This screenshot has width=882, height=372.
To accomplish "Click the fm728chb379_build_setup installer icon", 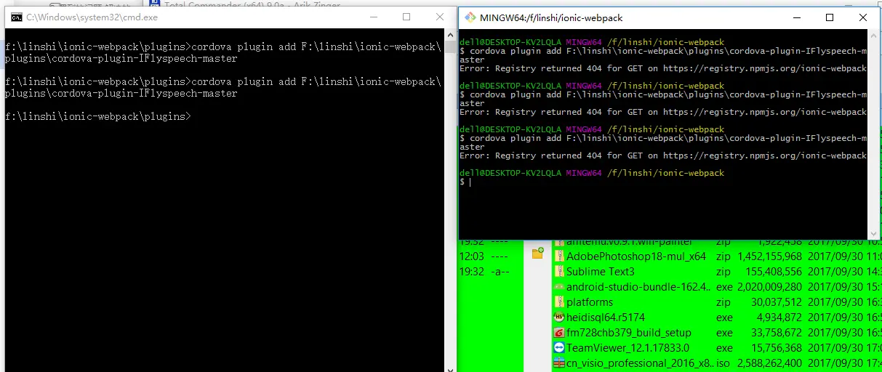I will [x=559, y=333].
